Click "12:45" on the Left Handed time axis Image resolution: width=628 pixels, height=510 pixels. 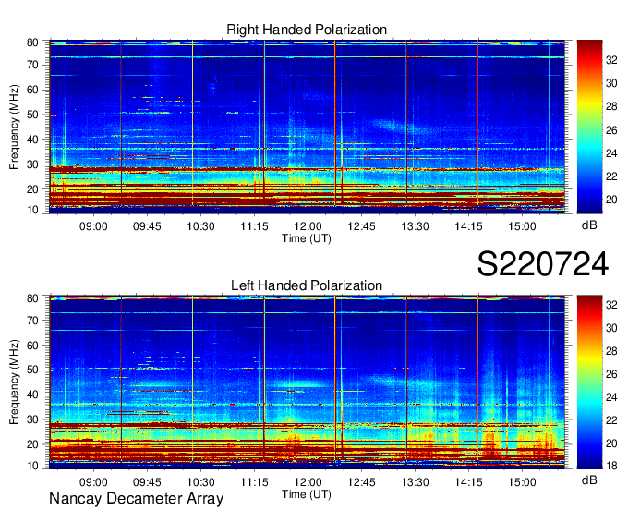pyautogui.click(x=361, y=482)
